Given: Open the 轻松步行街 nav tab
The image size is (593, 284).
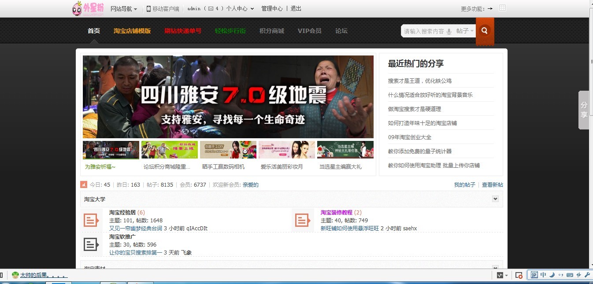Looking at the screenshot, I should click(230, 31).
